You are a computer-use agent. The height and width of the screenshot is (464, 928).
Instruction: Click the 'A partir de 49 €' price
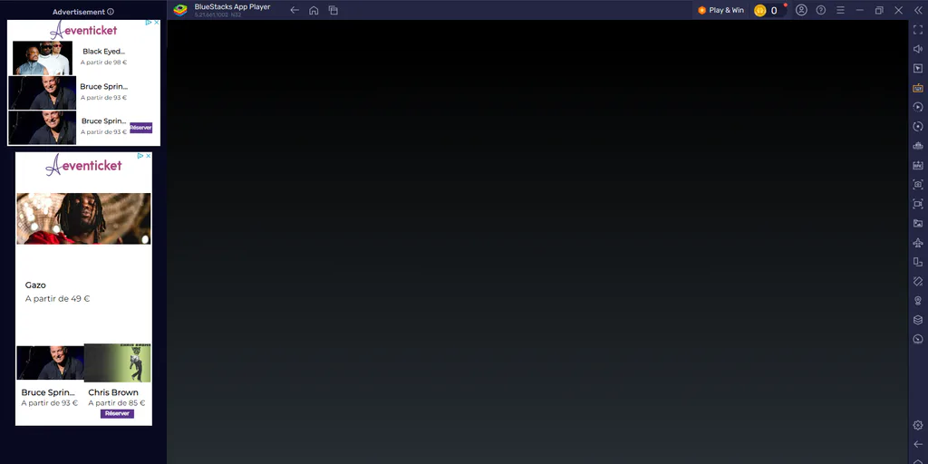click(57, 299)
